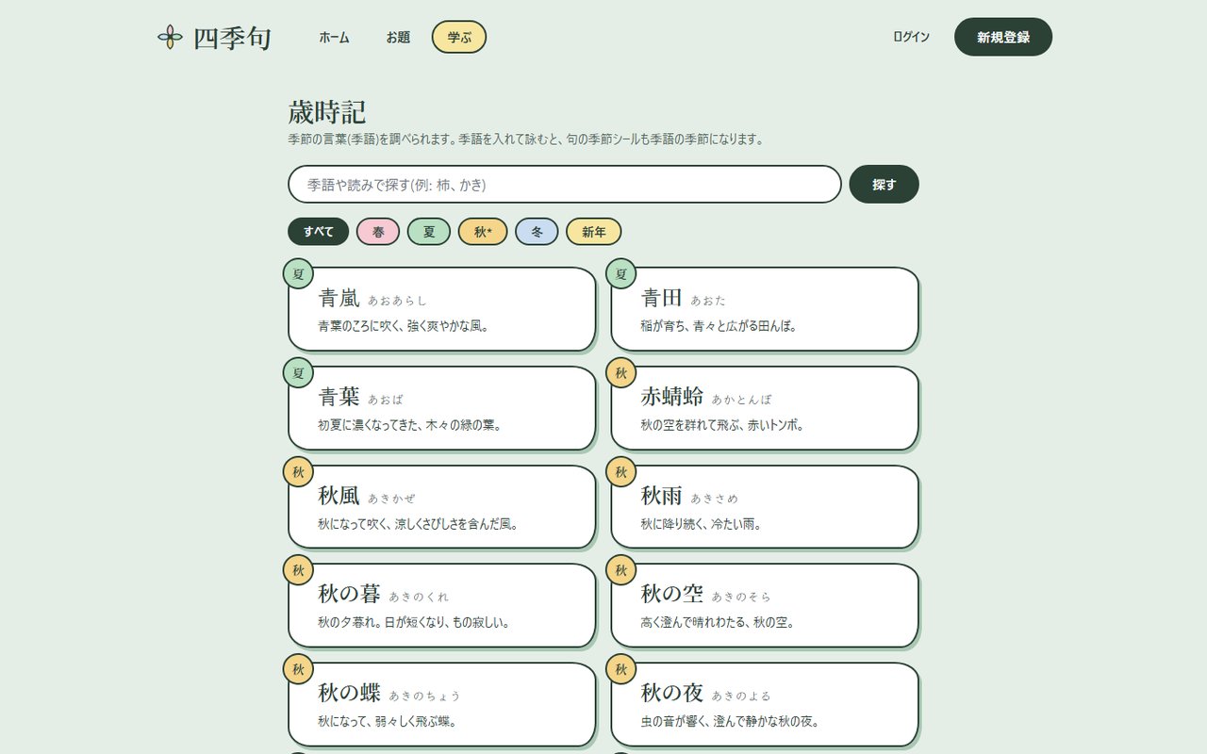The image size is (1207, 754).
Task: Click the 秋 season badge on the 秋の蝶 card
Action: (x=299, y=669)
